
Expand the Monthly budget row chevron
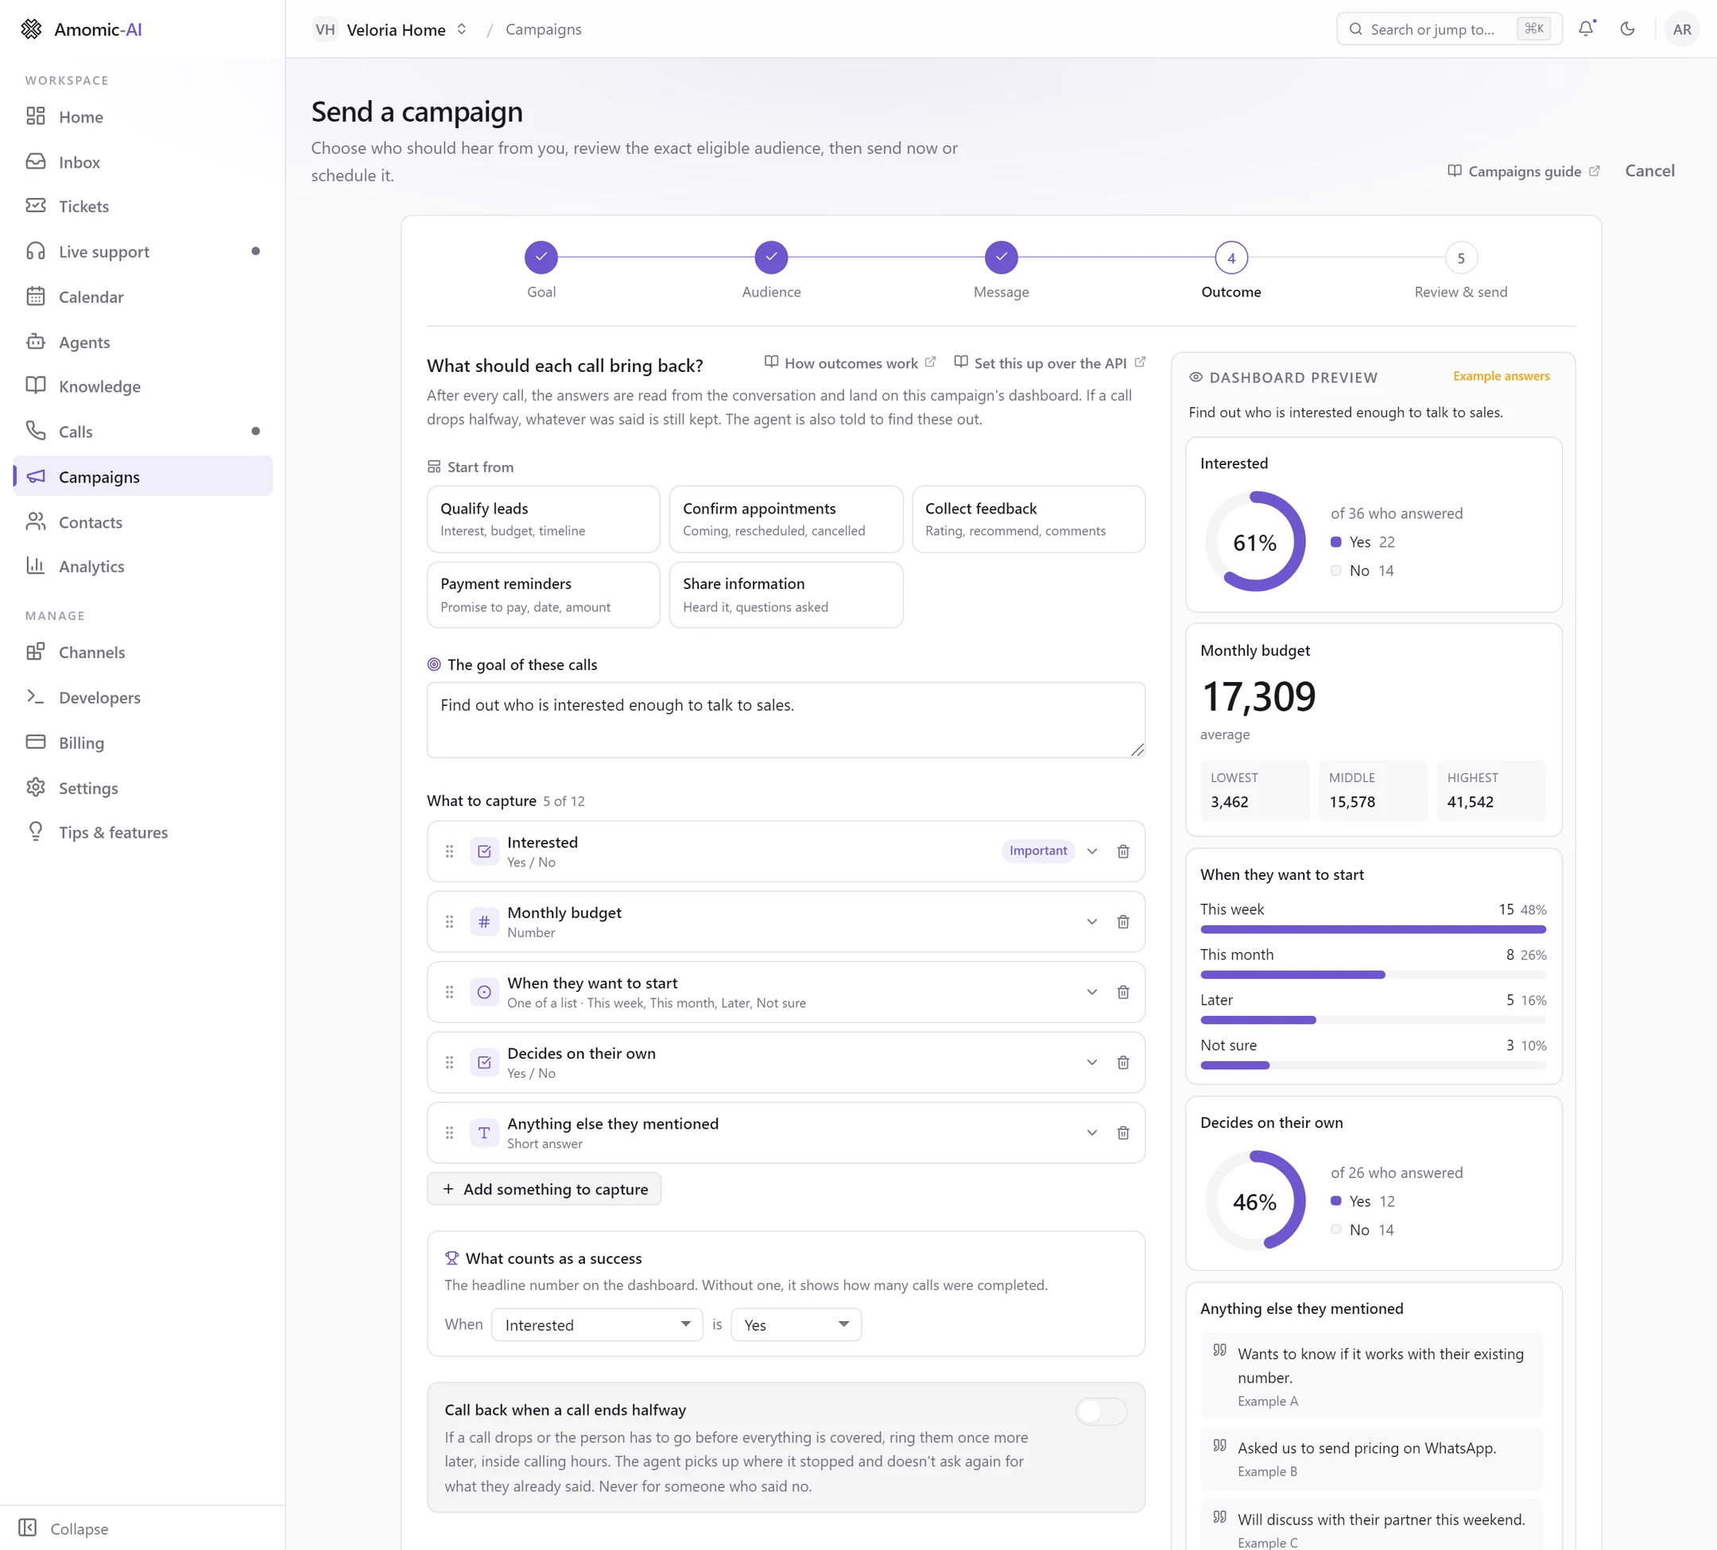click(1092, 921)
